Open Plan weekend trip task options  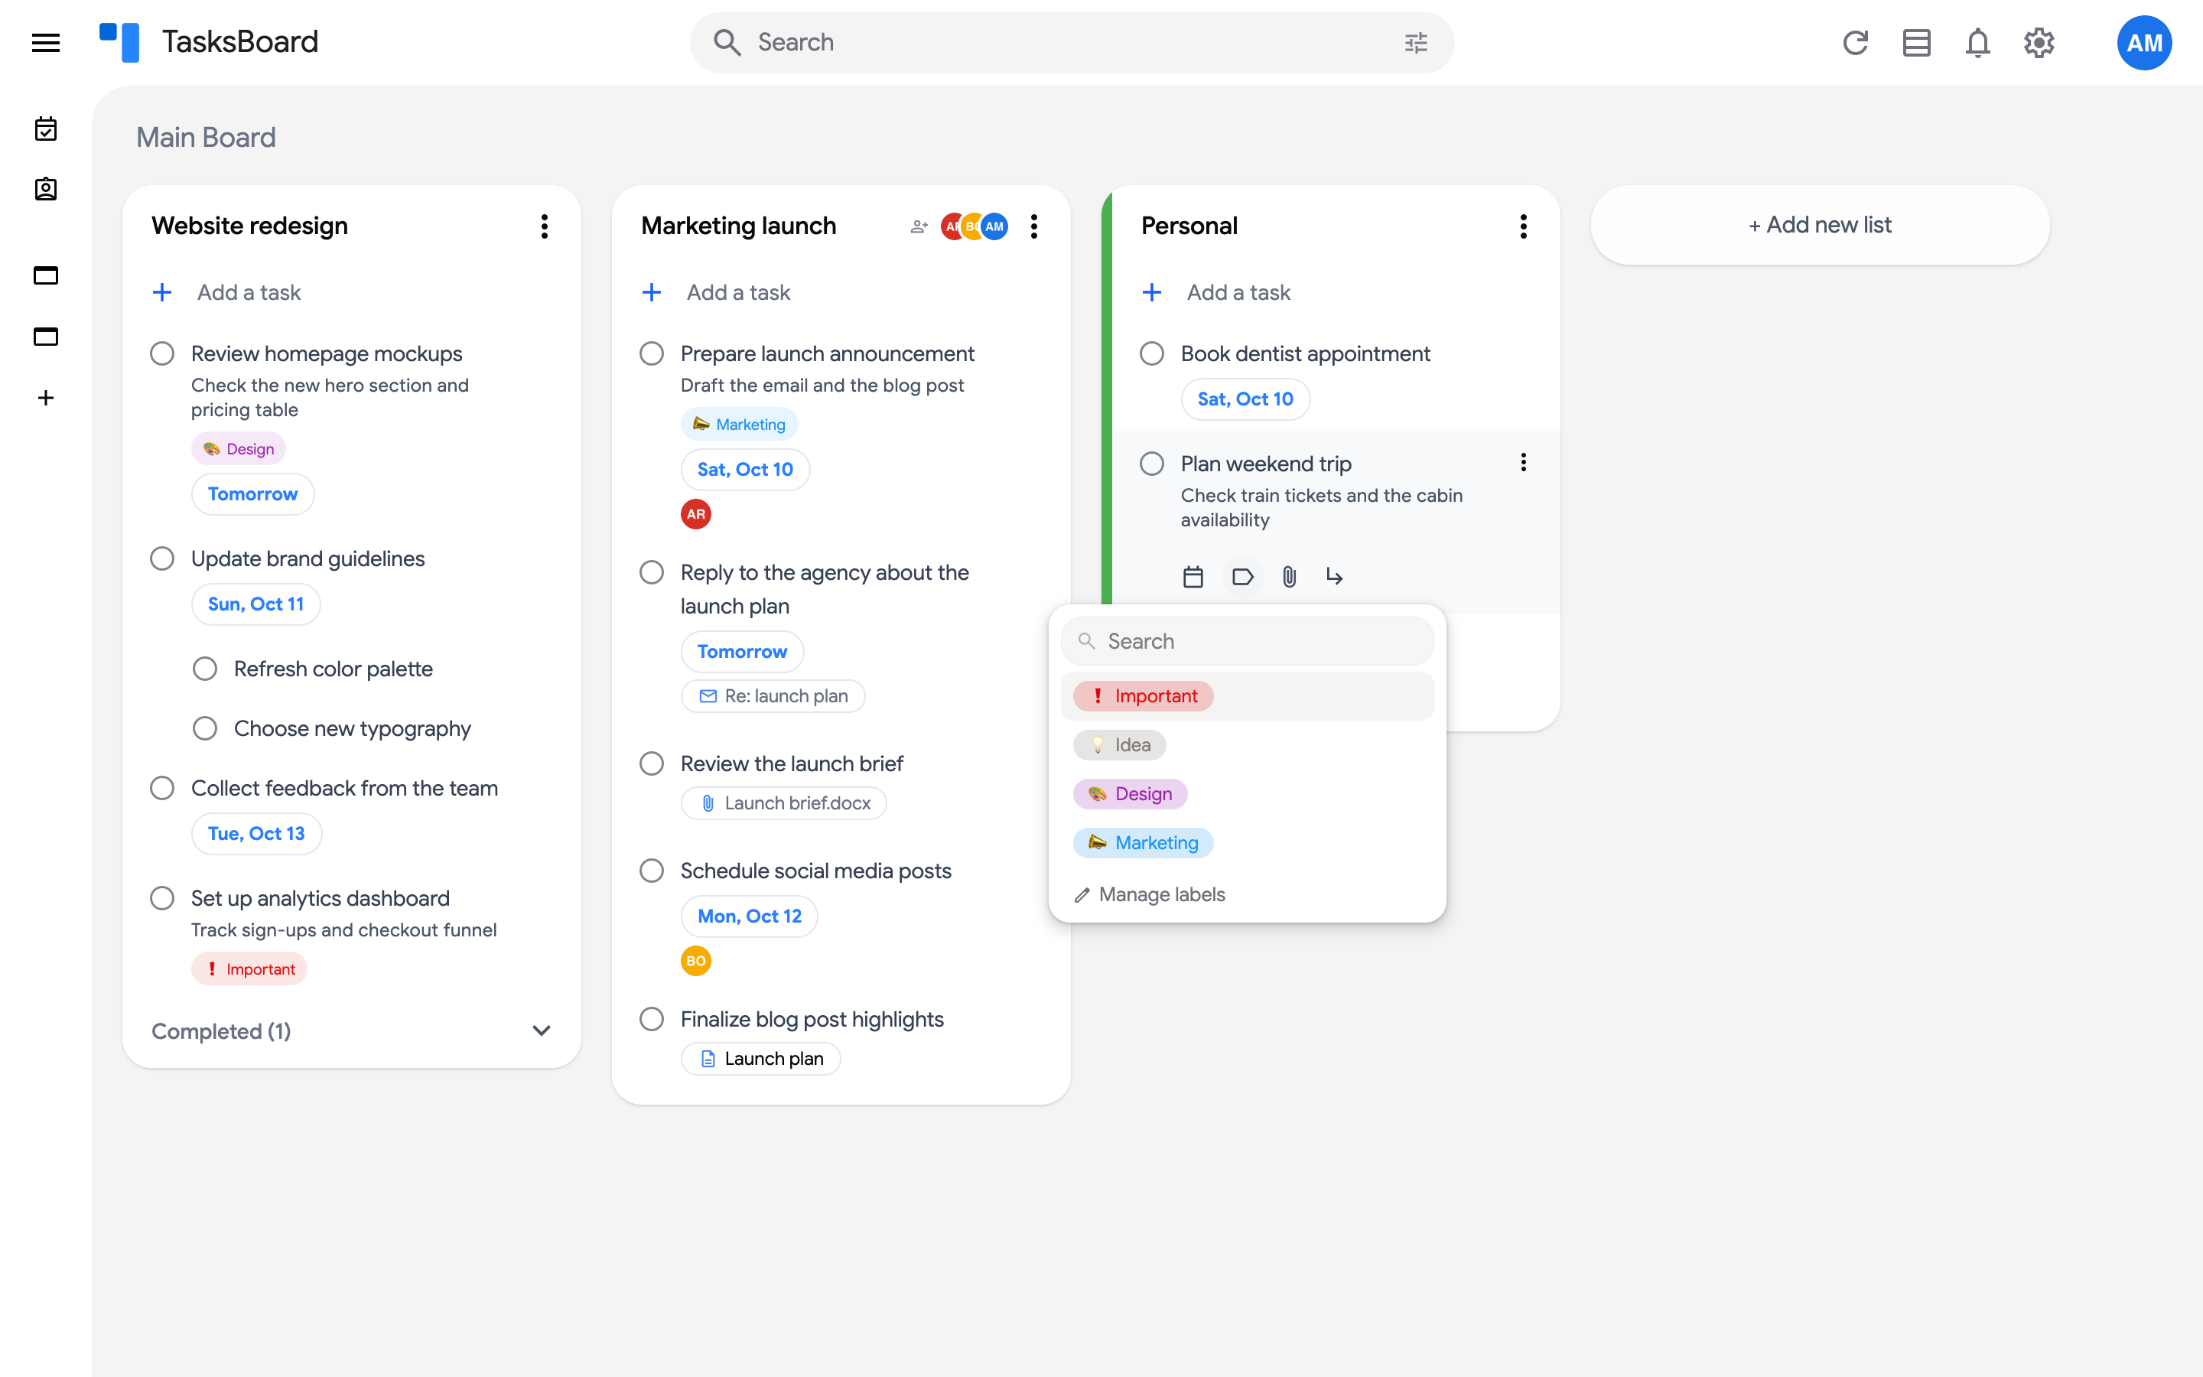click(1523, 463)
